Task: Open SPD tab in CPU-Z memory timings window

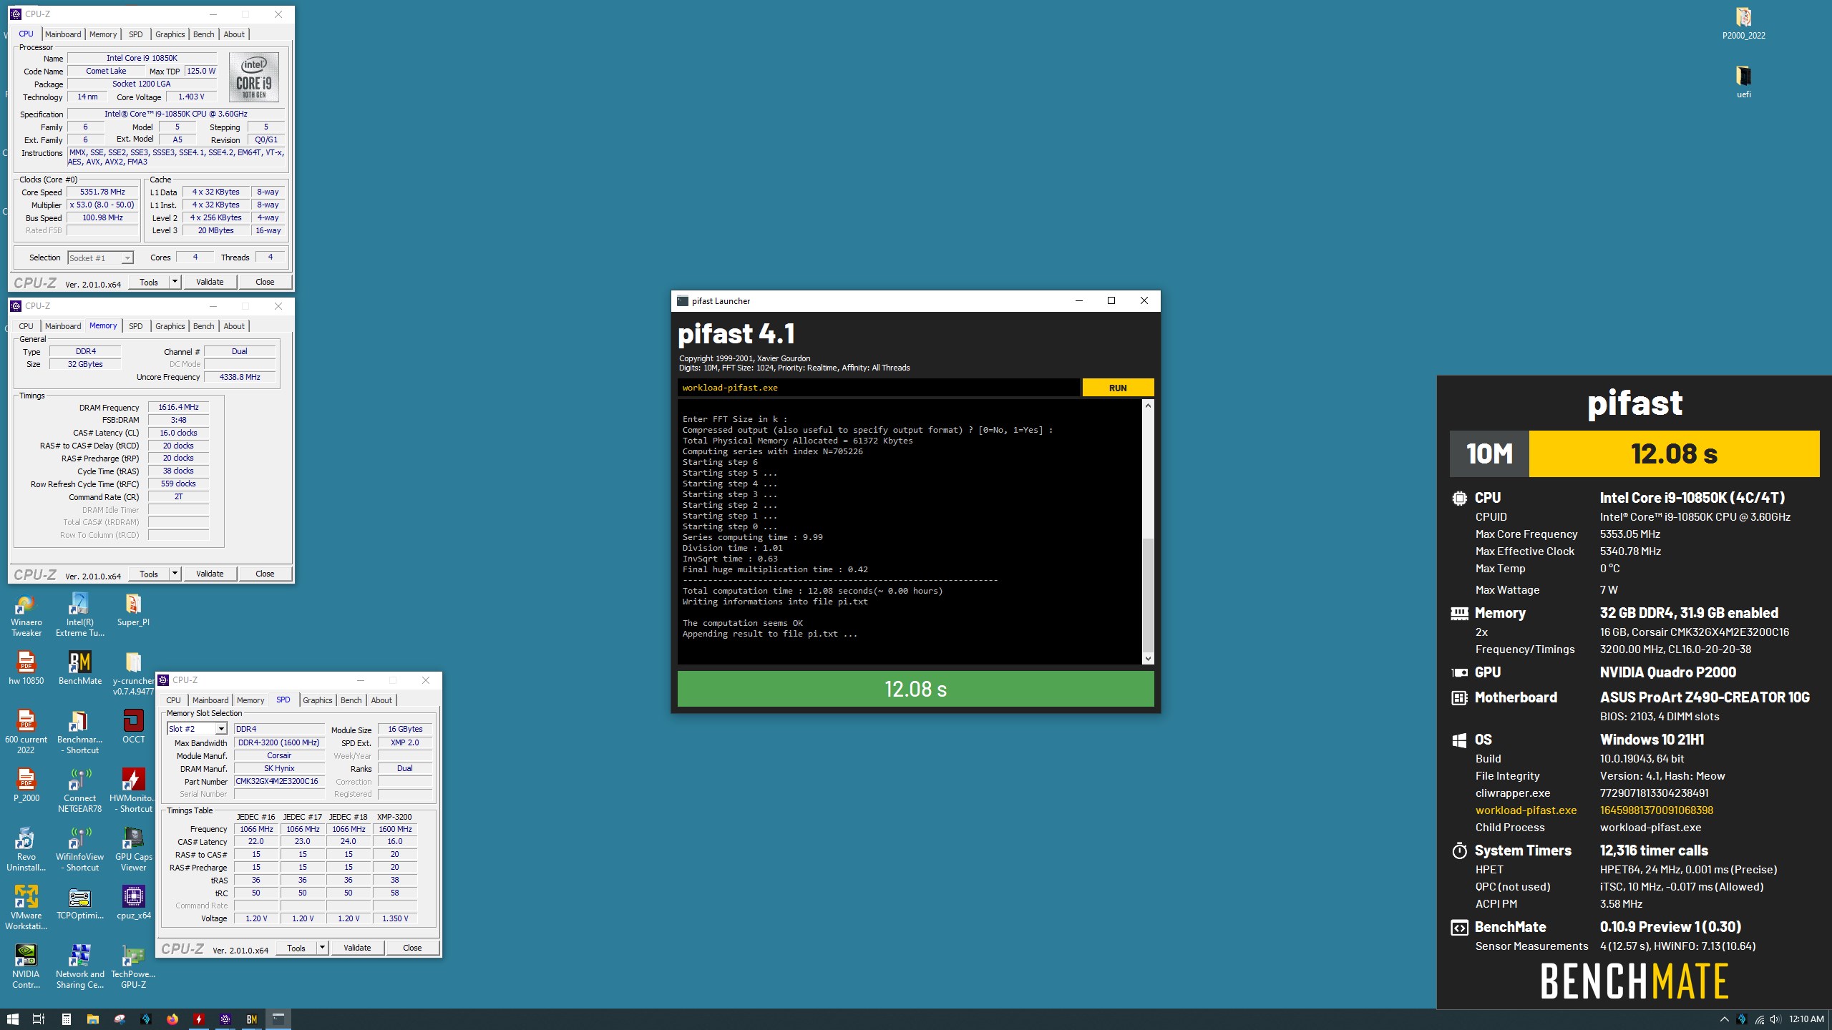Action: click(x=135, y=326)
